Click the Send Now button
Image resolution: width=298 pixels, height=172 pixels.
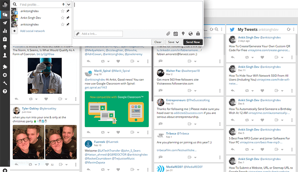pyautogui.click(x=193, y=42)
